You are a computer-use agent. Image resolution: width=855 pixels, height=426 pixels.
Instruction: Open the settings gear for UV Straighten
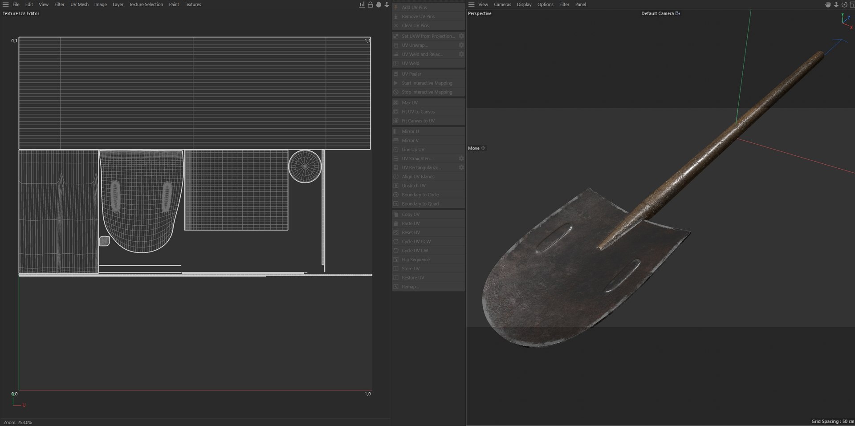[x=461, y=158]
